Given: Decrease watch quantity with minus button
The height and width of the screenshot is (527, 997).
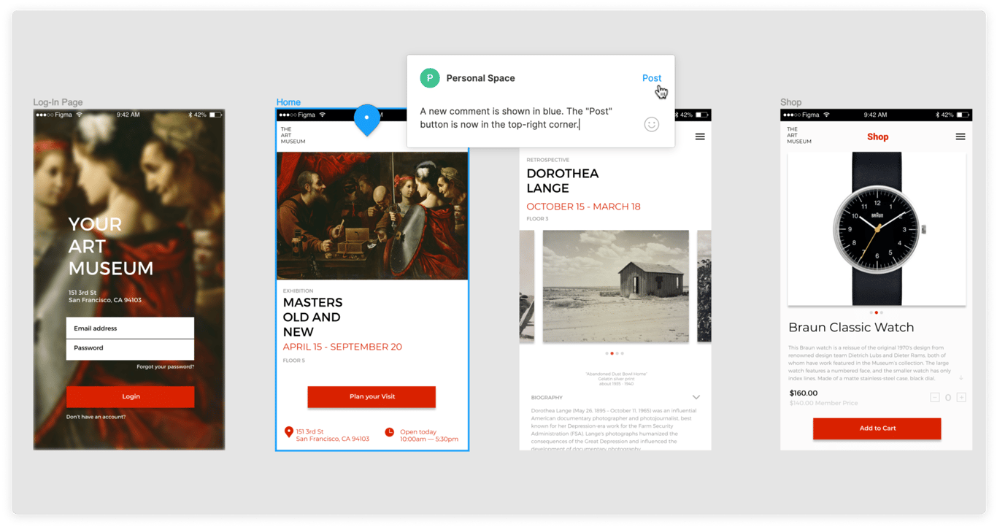Looking at the screenshot, I should (935, 397).
